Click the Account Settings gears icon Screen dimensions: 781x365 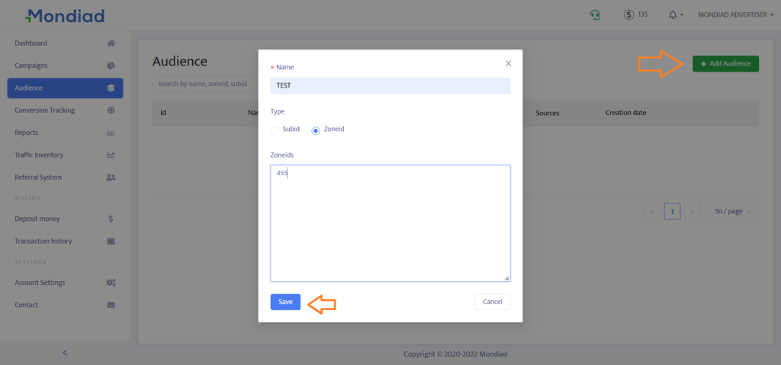coord(111,283)
